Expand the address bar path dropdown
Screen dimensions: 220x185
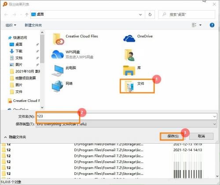click(140, 15)
